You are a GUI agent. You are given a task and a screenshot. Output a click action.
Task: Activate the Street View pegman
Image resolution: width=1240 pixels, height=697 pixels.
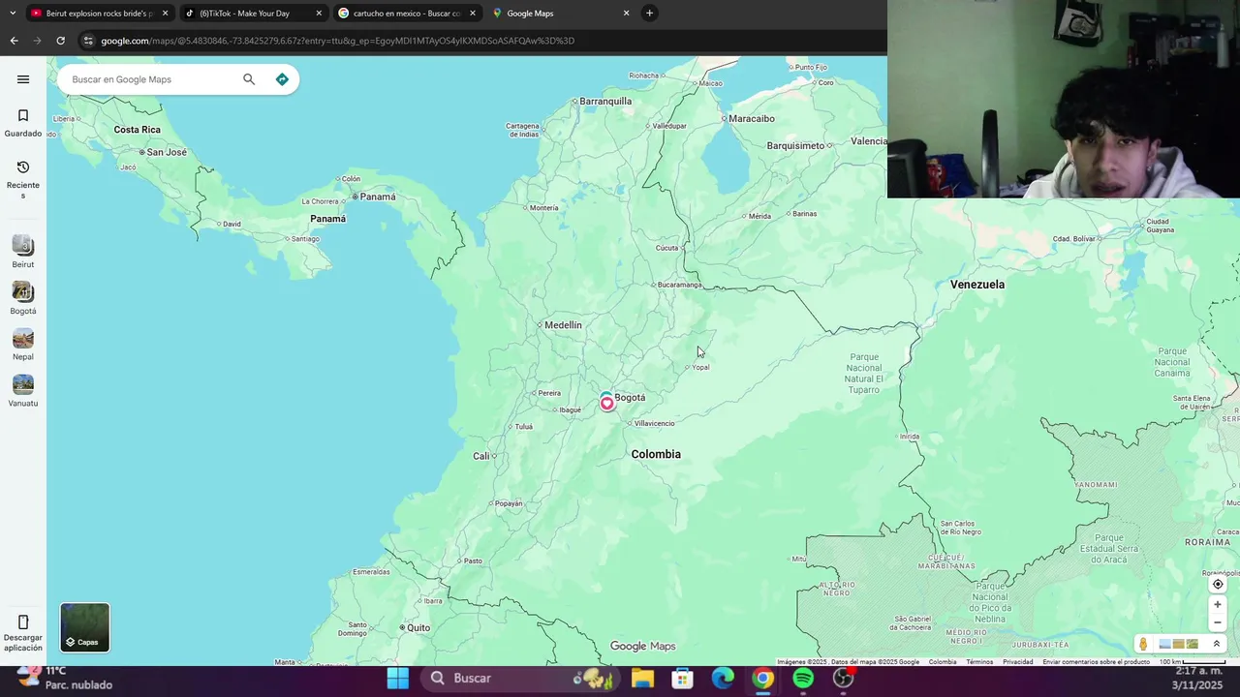coord(1143,644)
